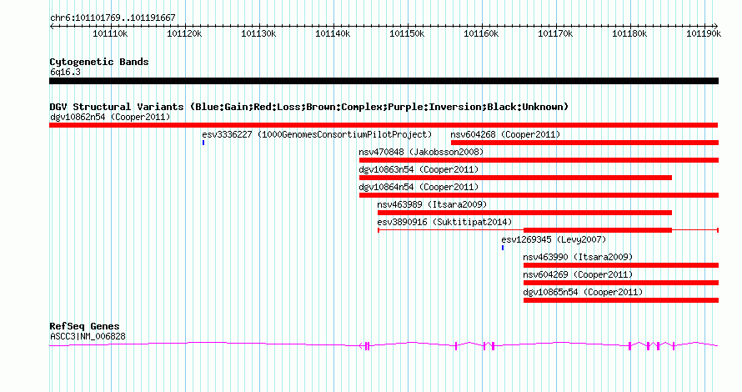Click the ASCC3 first exon cluster near 101145k
The width and height of the screenshot is (742, 392).
(367, 346)
